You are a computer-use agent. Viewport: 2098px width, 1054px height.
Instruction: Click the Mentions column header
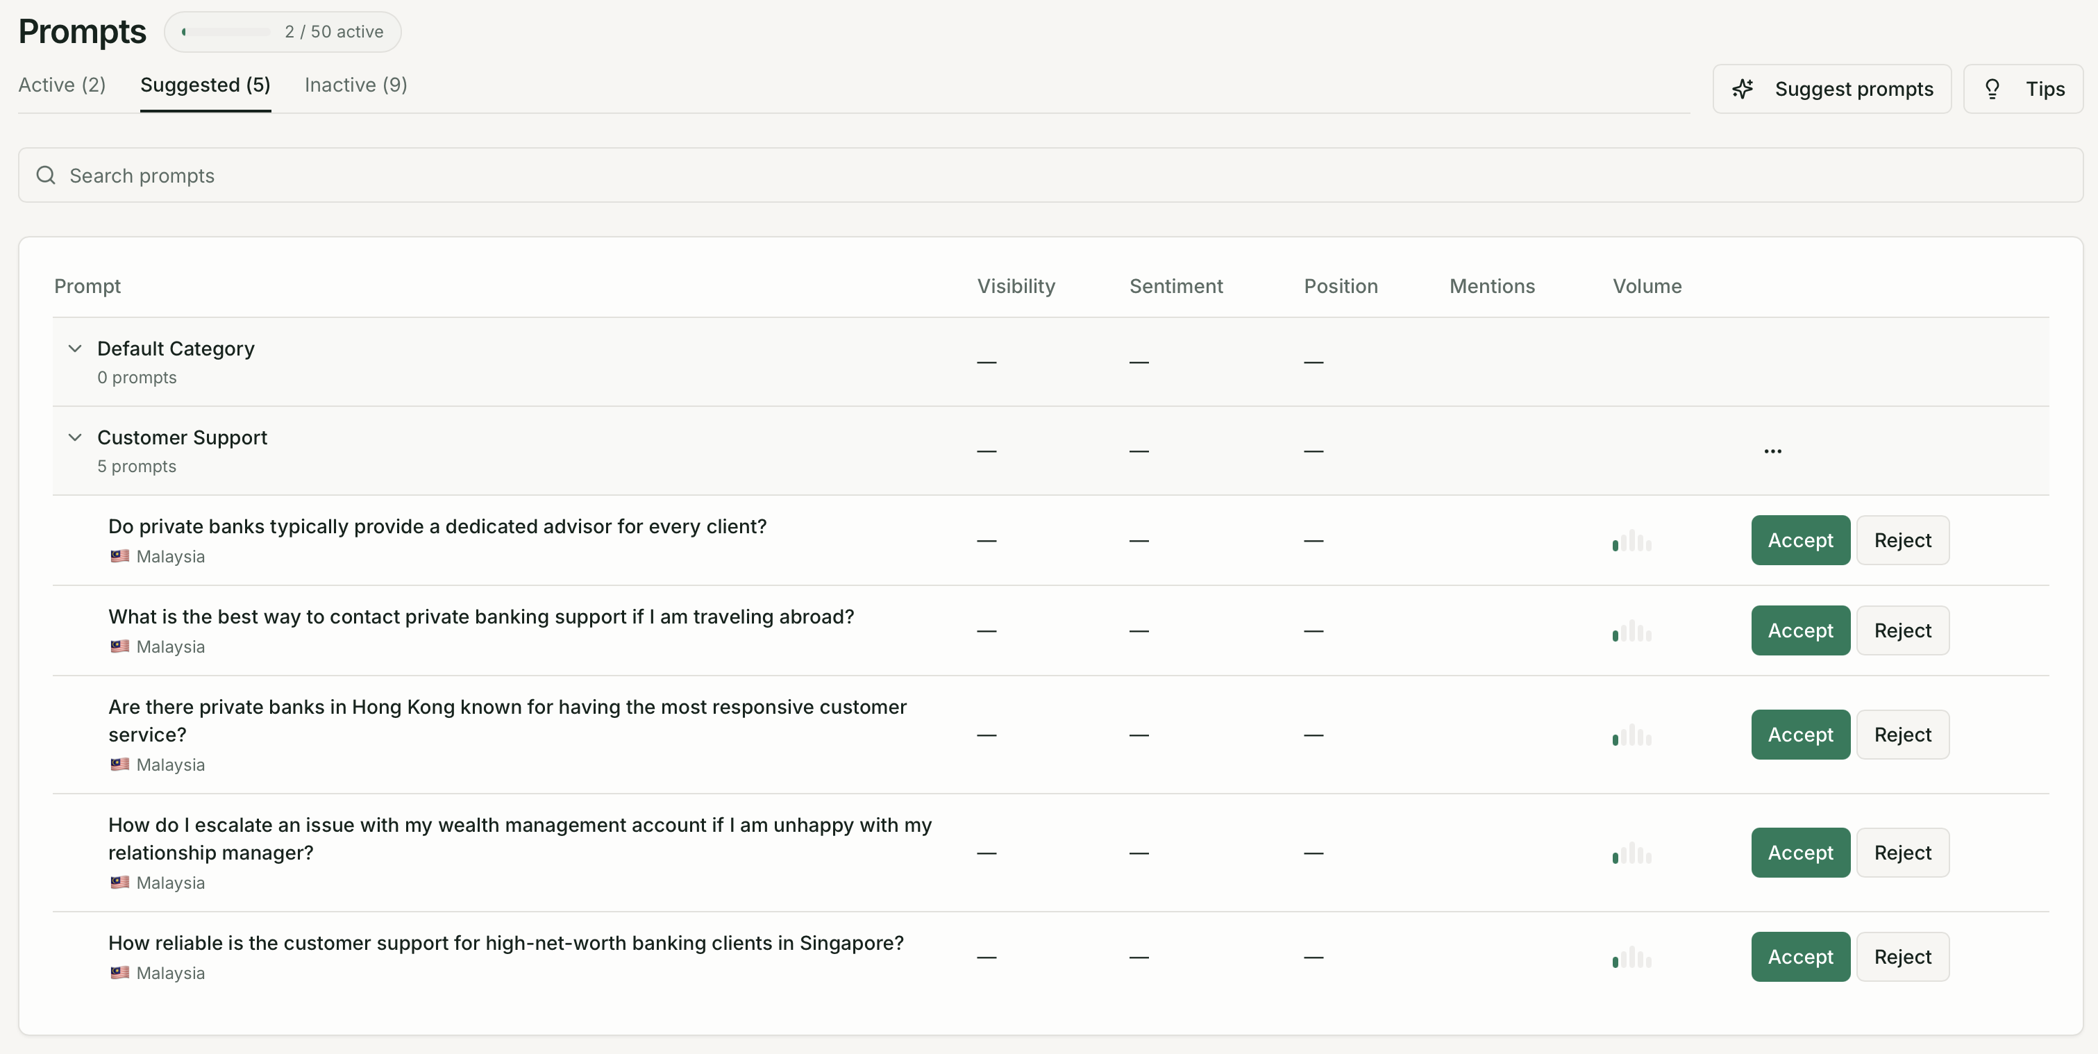pyautogui.click(x=1492, y=286)
